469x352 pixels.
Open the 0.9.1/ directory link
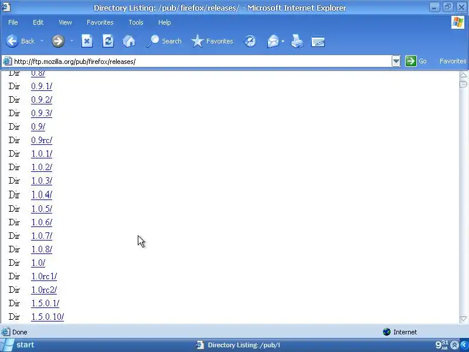[x=42, y=86]
